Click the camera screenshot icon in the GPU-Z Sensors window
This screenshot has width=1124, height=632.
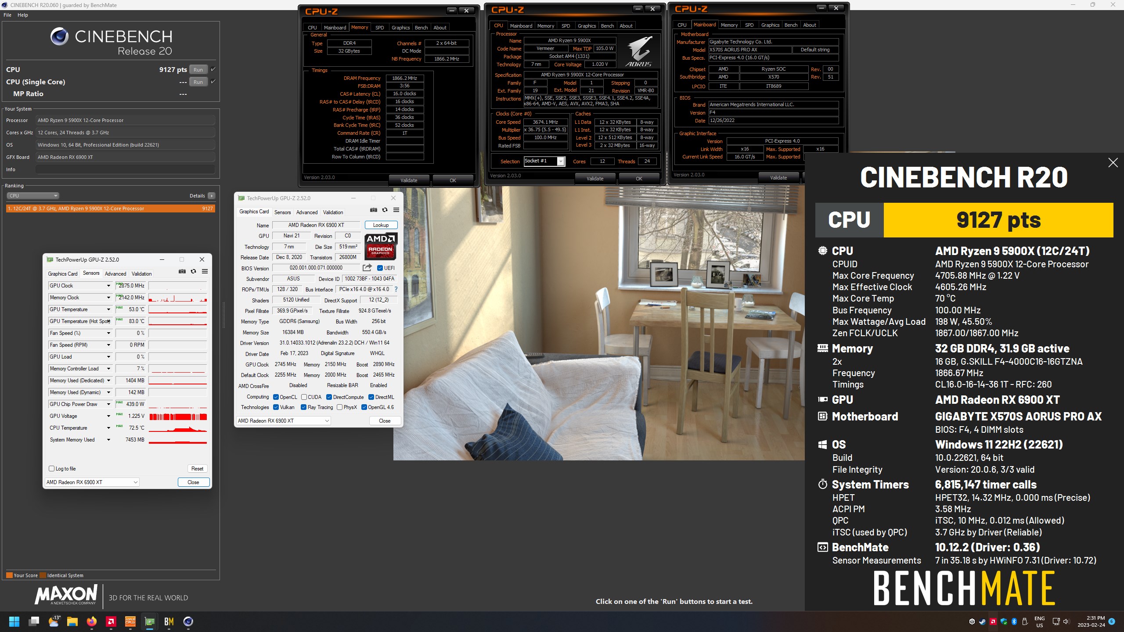point(182,271)
